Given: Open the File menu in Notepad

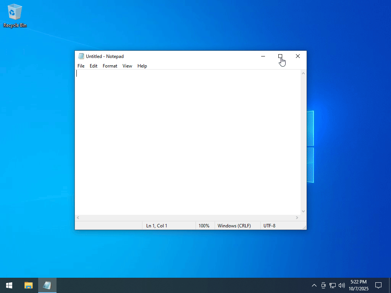Looking at the screenshot, I should point(81,66).
